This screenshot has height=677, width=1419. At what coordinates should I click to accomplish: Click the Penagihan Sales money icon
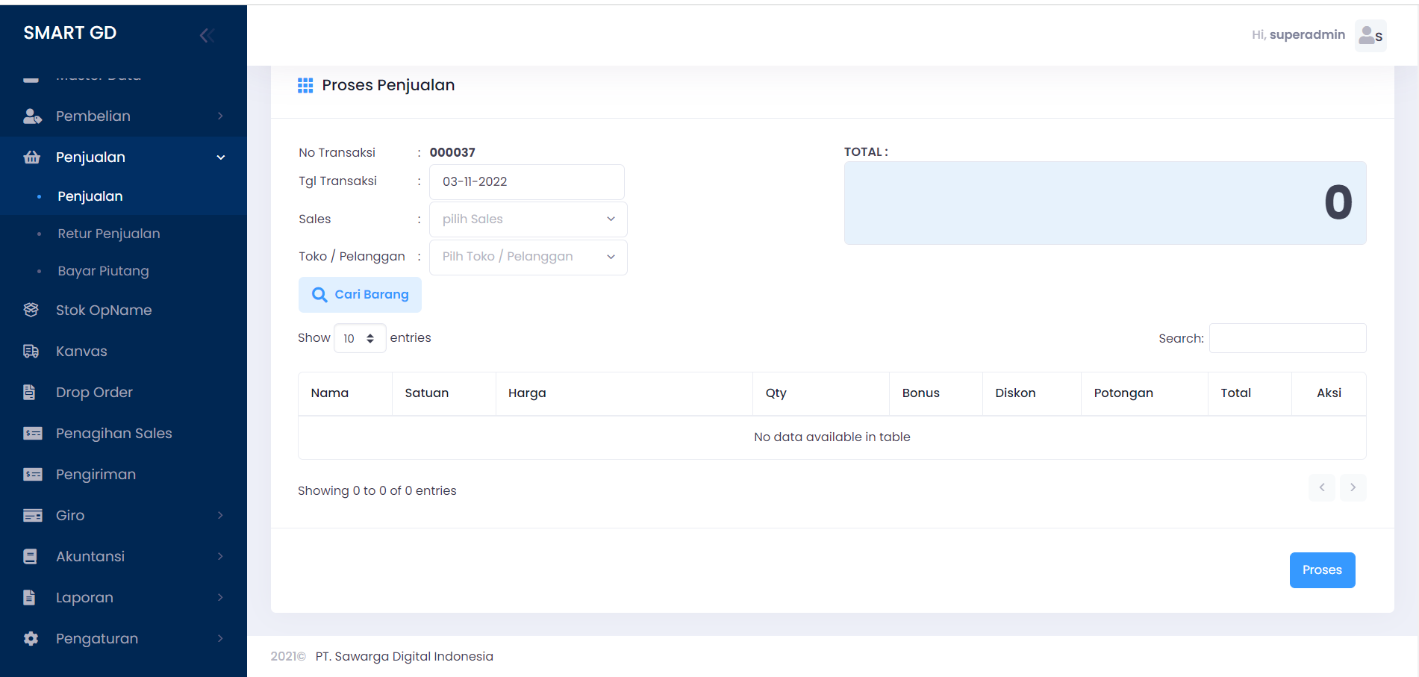pos(33,433)
